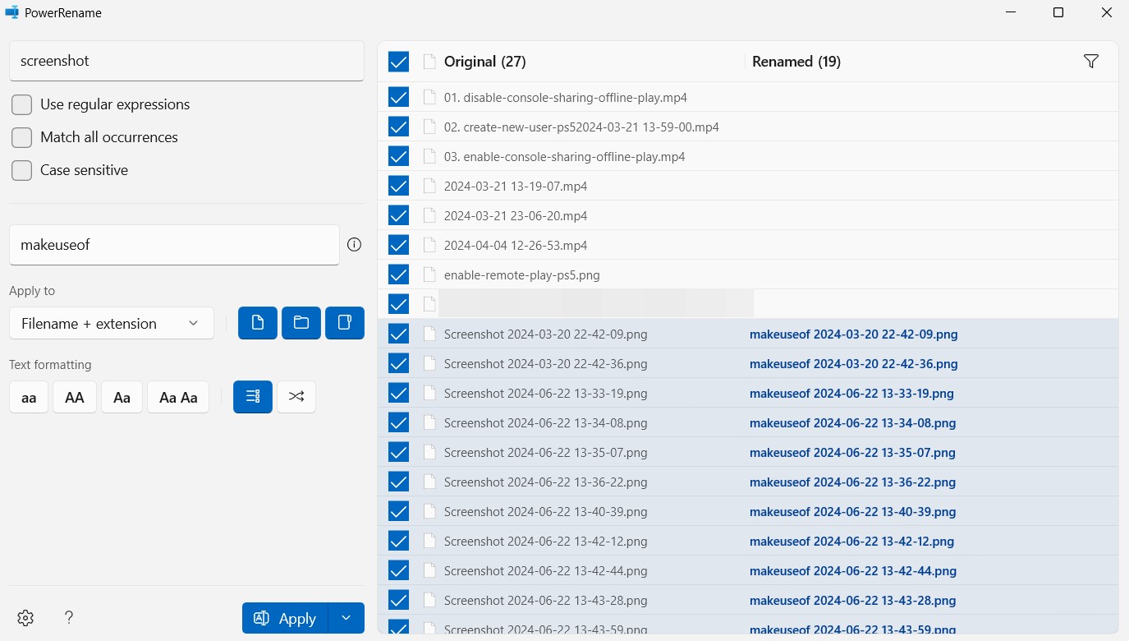Close the PowerRename window
This screenshot has width=1129, height=641.
point(1108,12)
